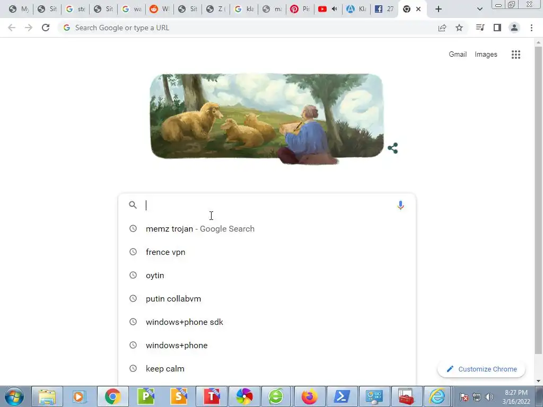Switch to the Reddit tab
Image resolution: width=543 pixels, height=407 pixels.
tap(160, 9)
